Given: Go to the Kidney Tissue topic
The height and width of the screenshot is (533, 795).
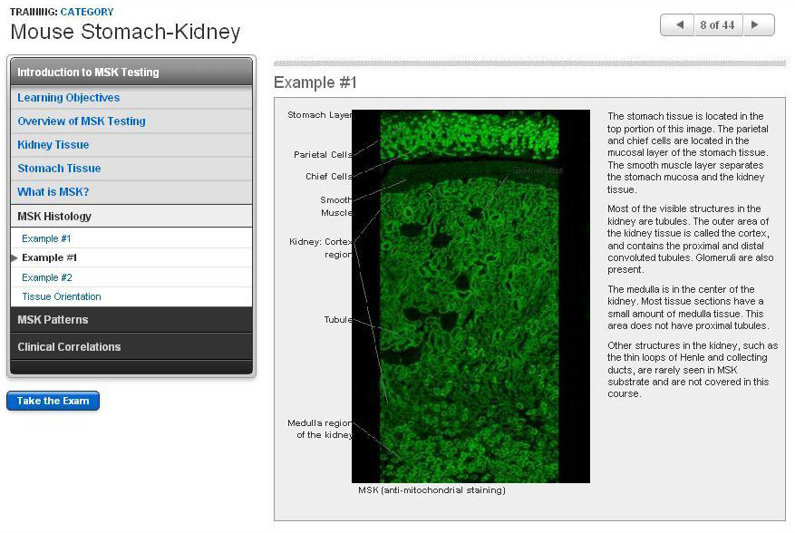Looking at the screenshot, I should point(53,145).
